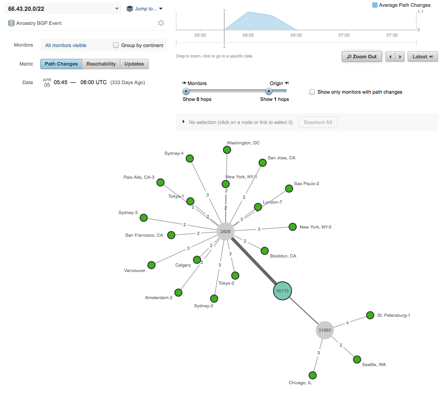
Task: Click the AS 36175 origin node
Action: coord(282,291)
